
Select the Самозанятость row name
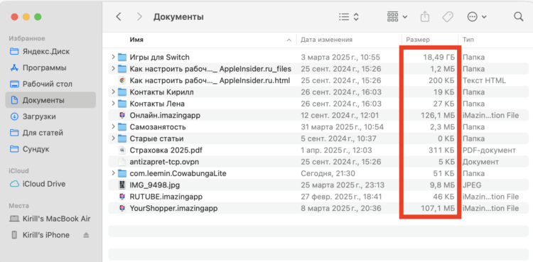pyautogui.click(x=158, y=127)
